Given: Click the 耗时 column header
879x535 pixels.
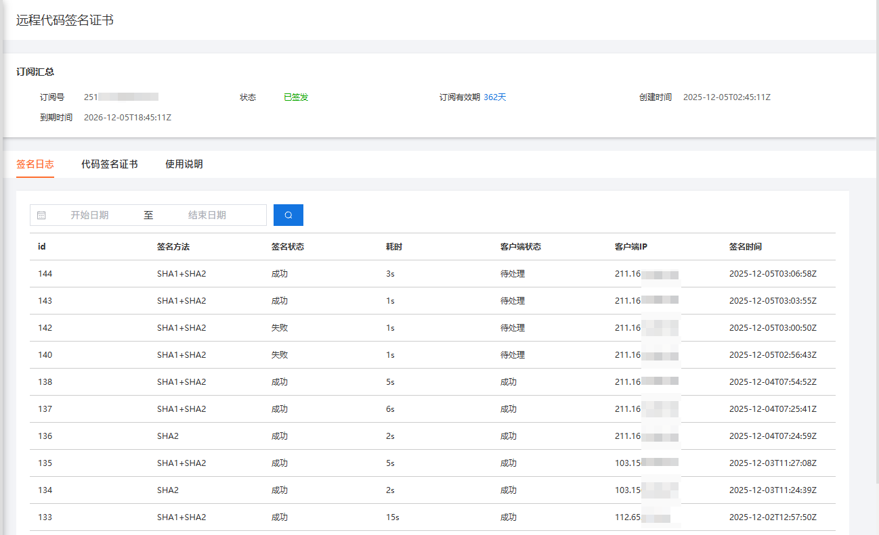Looking at the screenshot, I should [391, 246].
